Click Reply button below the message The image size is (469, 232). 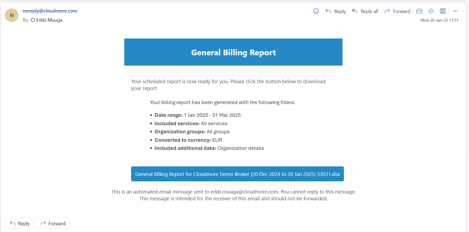click(x=20, y=223)
